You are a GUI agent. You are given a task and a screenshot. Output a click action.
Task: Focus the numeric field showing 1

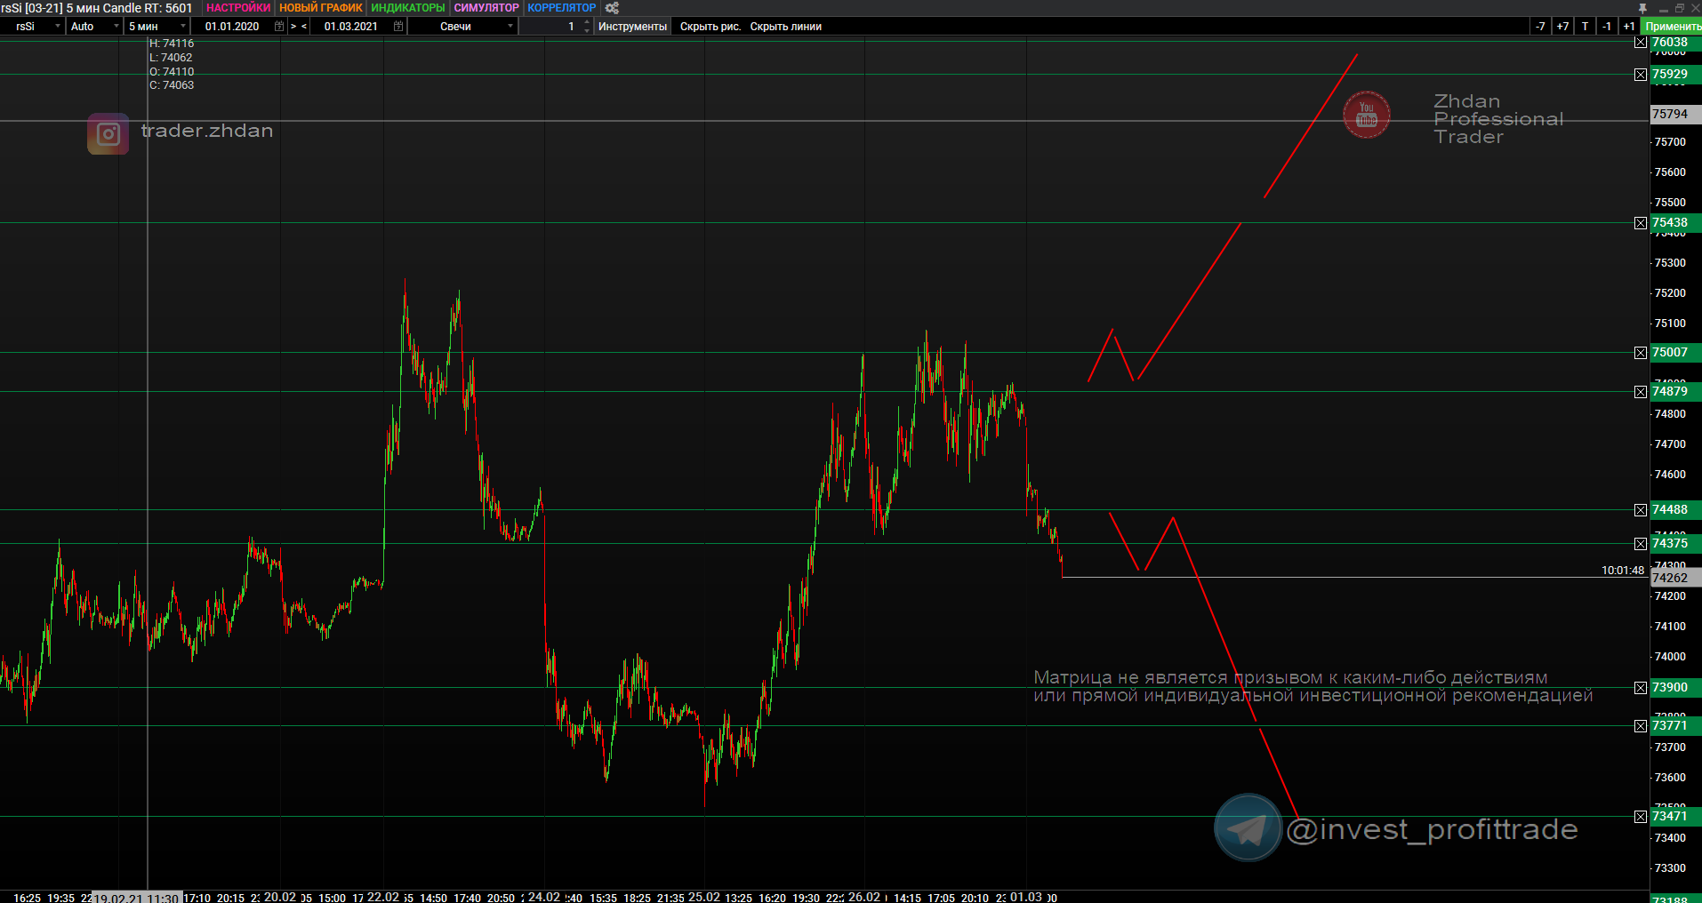pos(551,27)
